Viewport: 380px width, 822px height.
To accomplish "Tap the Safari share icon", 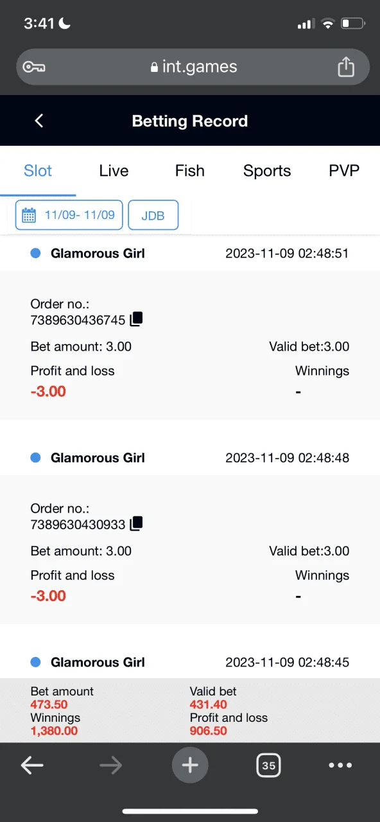I will [x=345, y=67].
